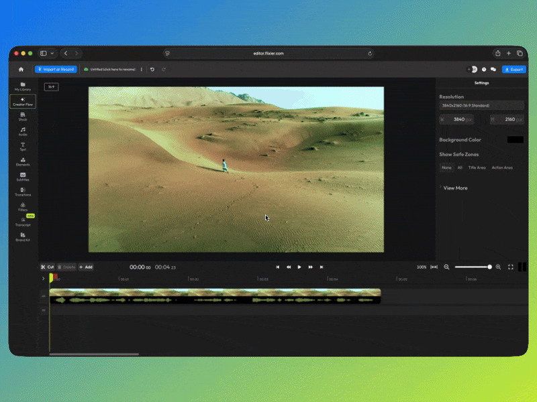Open the Filters panel
This screenshot has width=537, height=402.
(x=23, y=207)
